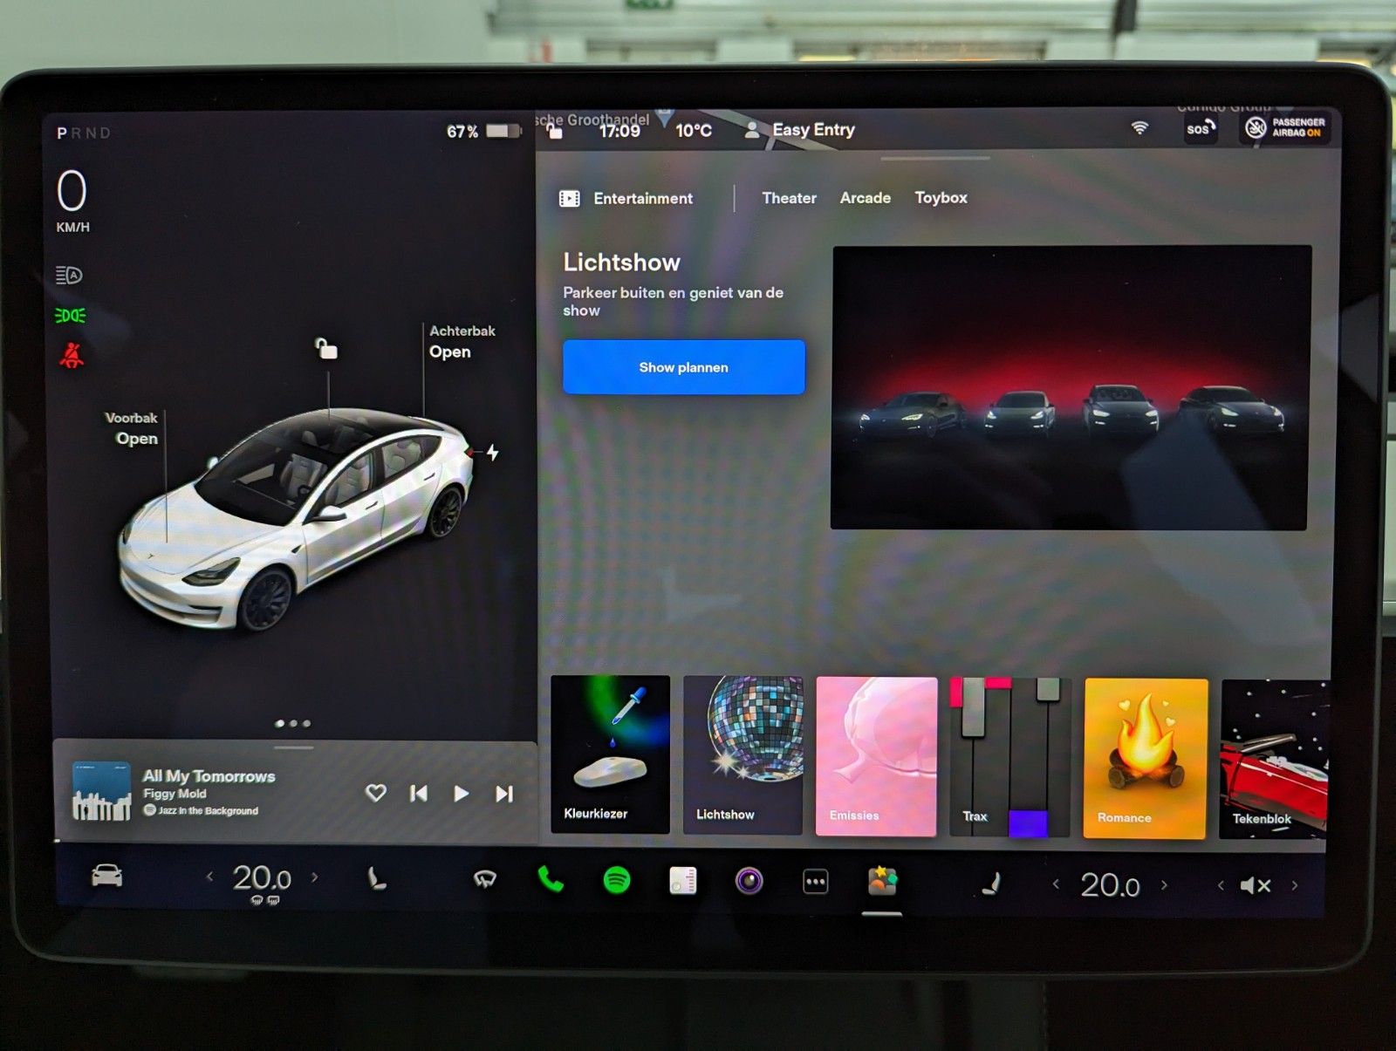This screenshot has height=1051, width=1396.
Task: Toggle auto high beam indicator
Action: pos(69,276)
